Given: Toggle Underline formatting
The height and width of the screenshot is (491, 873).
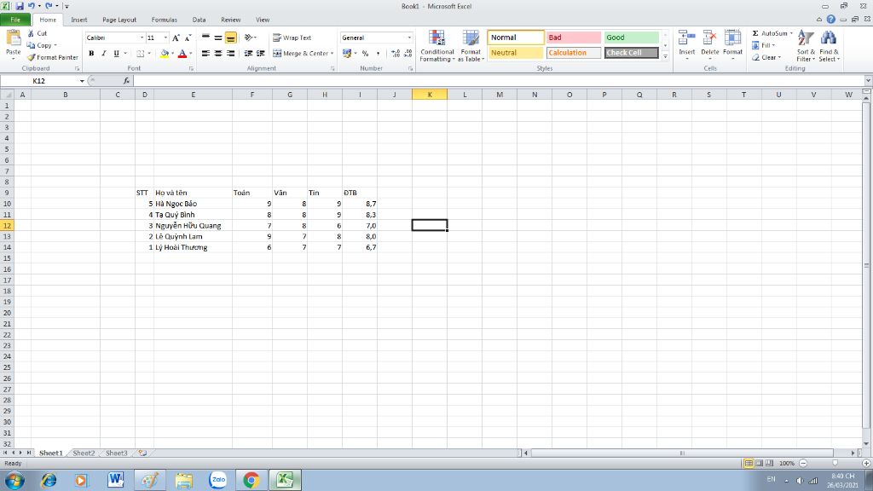Looking at the screenshot, I should point(116,54).
